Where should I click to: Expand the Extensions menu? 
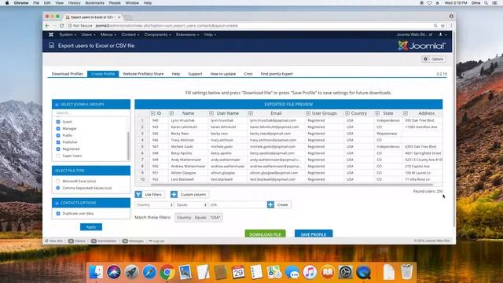pos(187,35)
